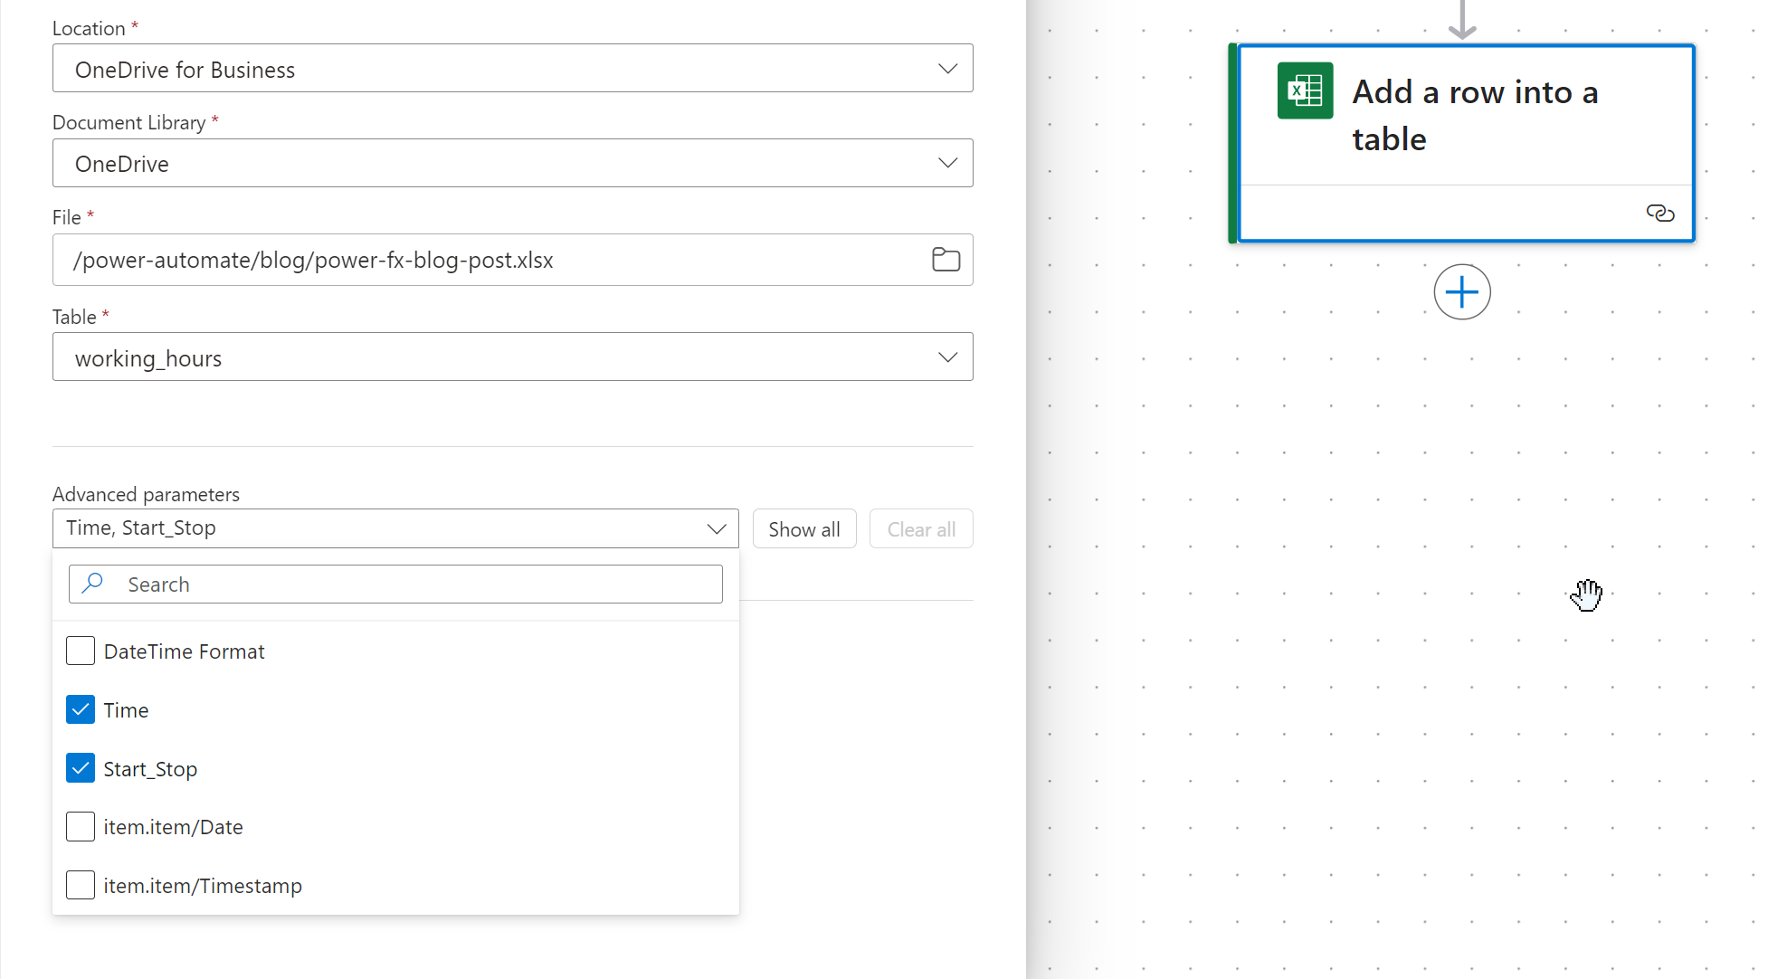Viewport: 1787px width, 979px height.
Task: Check the DateTime Format checkbox
Action: pyautogui.click(x=81, y=651)
